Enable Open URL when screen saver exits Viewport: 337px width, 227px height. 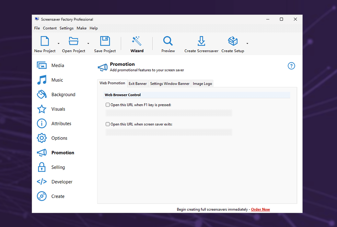108,124
